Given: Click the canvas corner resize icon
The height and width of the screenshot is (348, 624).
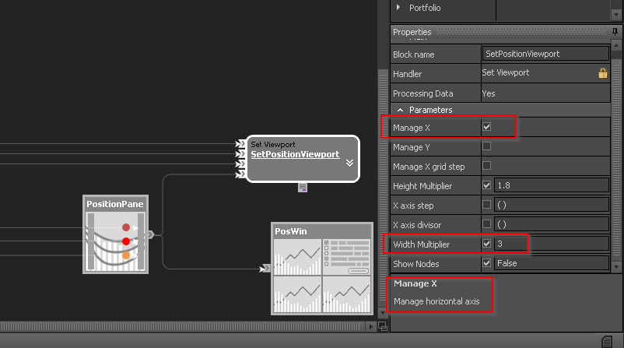Looking at the screenshot, I should click(x=382, y=327).
